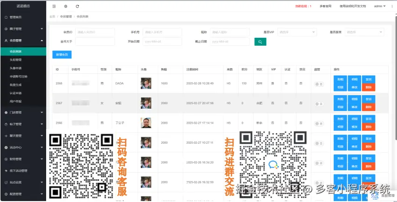This screenshot has width=397, height=202.
Task: Open the floating 客服管理 headset icon
Action: pyautogui.click(x=375, y=195)
